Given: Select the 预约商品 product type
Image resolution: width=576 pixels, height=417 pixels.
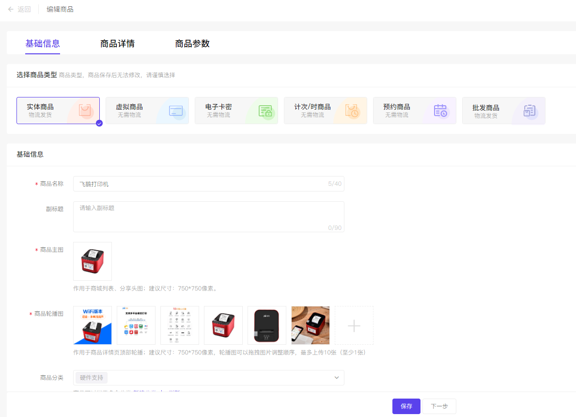Looking at the screenshot, I should [414, 111].
